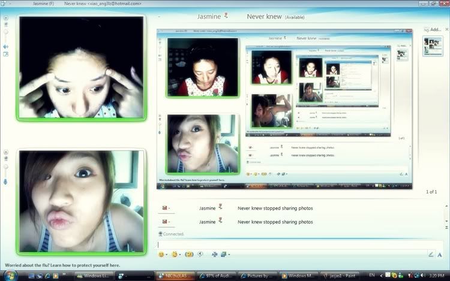This screenshot has width=450, height=281.
Task: Click the first 'Never knew stopped sharing photos' message
Action: (x=275, y=209)
